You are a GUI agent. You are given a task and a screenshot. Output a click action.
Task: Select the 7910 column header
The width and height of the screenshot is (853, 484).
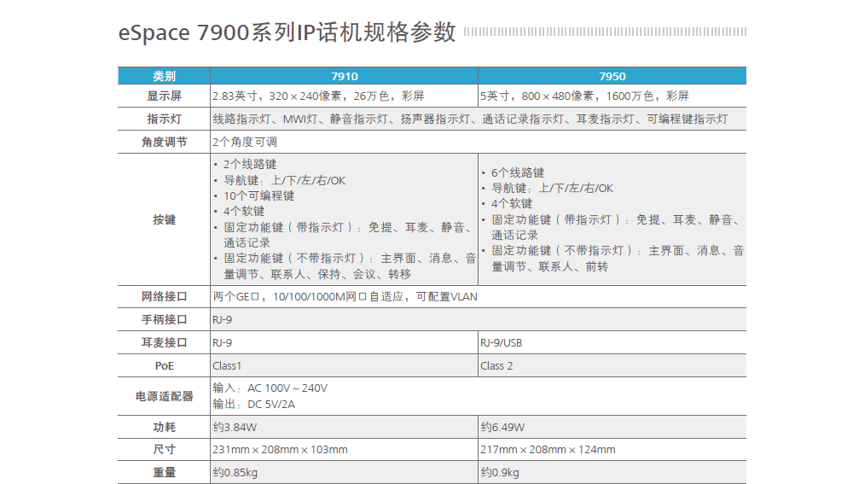[344, 76]
